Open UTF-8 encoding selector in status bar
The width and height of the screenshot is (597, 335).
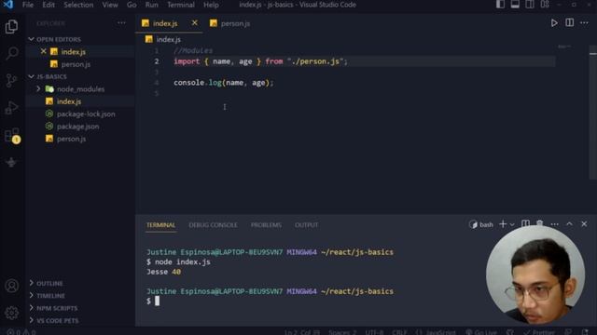click(x=374, y=332)
